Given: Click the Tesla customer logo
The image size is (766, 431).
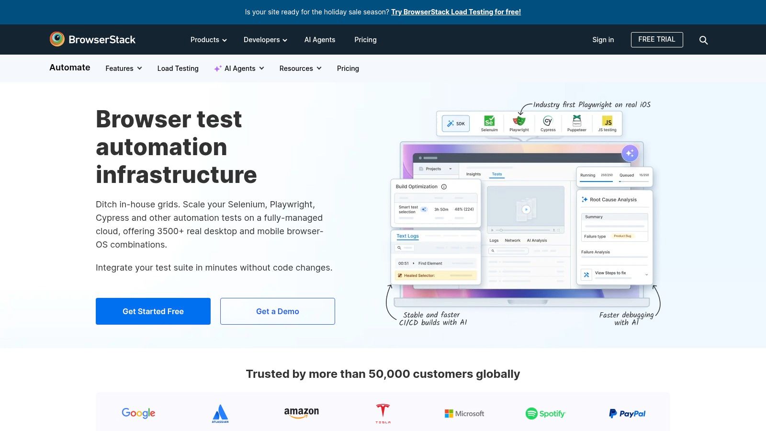Looking at the screenshot, I should [x=383, y=414].
